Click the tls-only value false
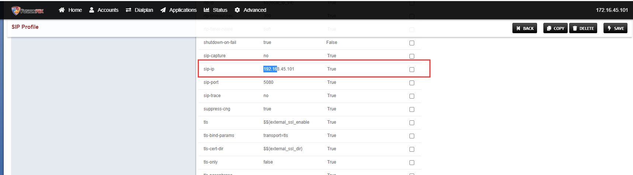The image size is (633, 175). [x=268, y=162]
